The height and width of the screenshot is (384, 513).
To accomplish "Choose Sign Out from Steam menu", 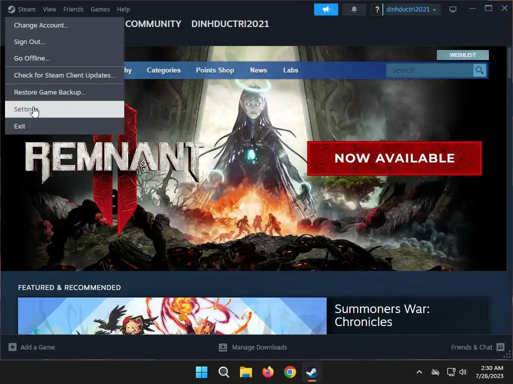I will point(65,42).
